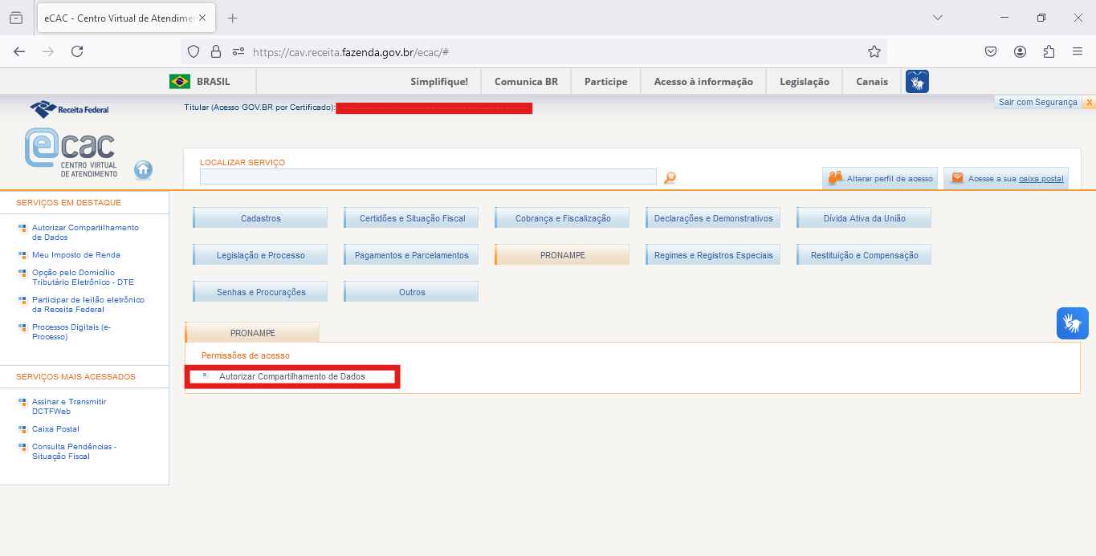Open Assinar e Transmitir DCTFWeb link

(x=69, y=407)
